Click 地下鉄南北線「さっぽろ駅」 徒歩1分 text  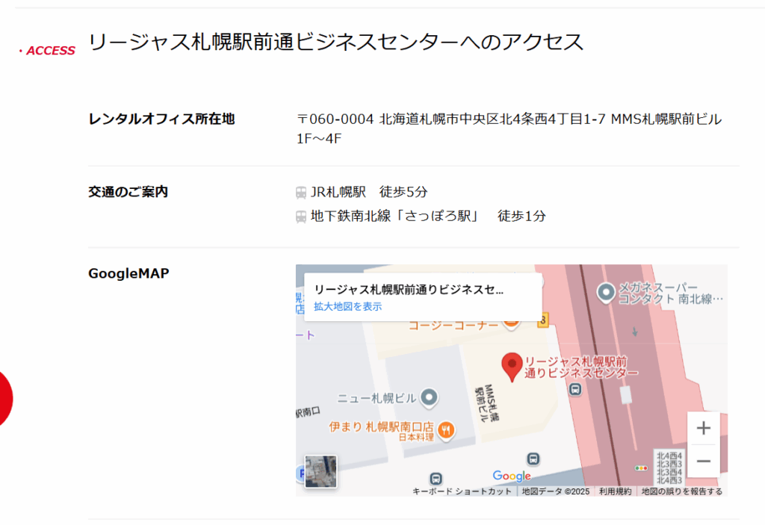[428, 216]
